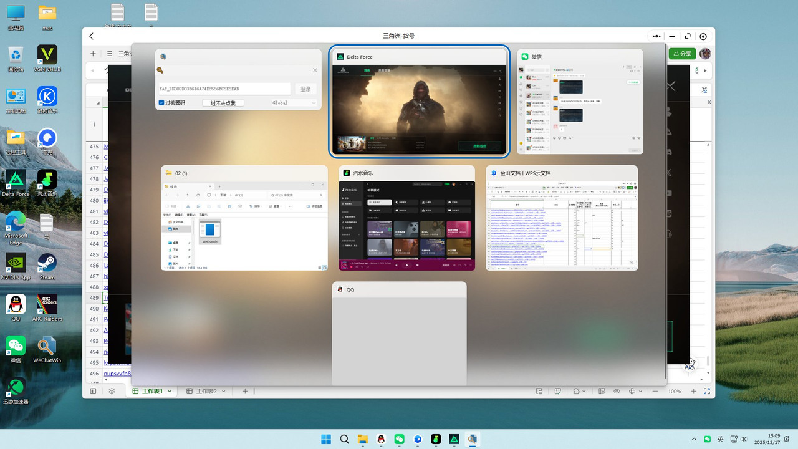This screenshot has height=449, width=798.
Task: Launch 汽水音乐 desktop shortcut
Action: (x=47, y=183)
